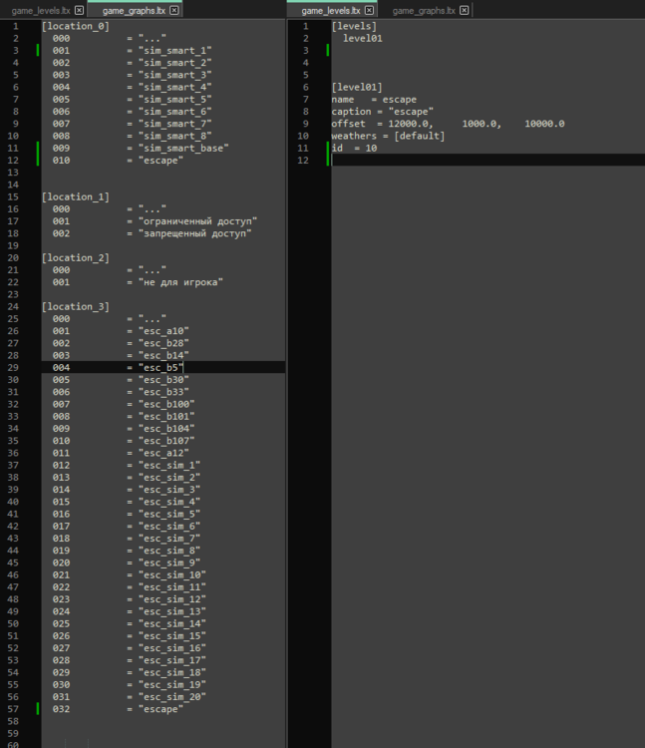Switch to game_levels.ltx tab in left pane

click(40, 10)
